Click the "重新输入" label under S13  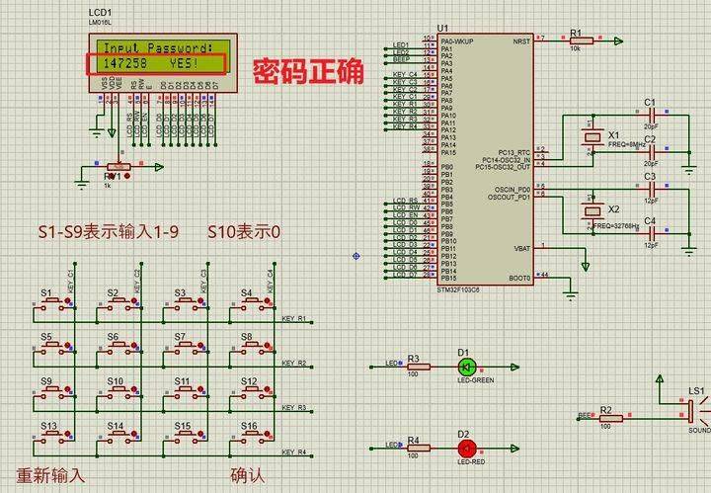[50, 475]
